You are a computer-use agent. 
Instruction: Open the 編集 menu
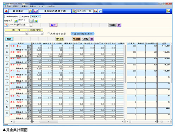coord(25,6)
